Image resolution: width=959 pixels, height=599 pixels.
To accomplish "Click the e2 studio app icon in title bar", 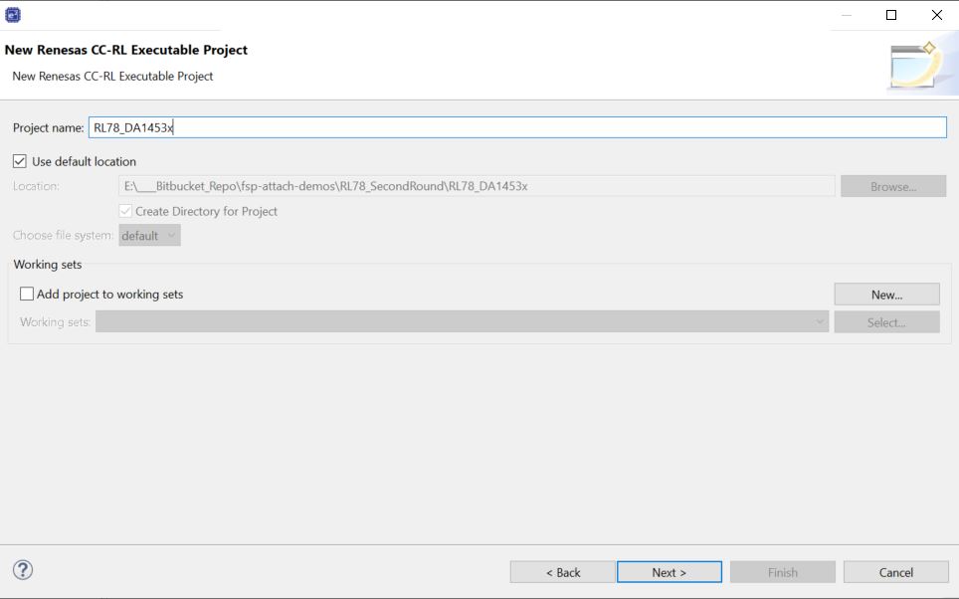I will click(x=13, y=15).
